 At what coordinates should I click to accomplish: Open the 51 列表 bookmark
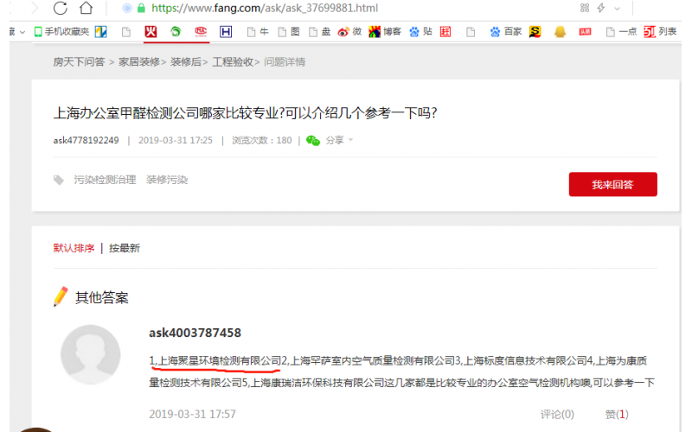pos(660,32)
